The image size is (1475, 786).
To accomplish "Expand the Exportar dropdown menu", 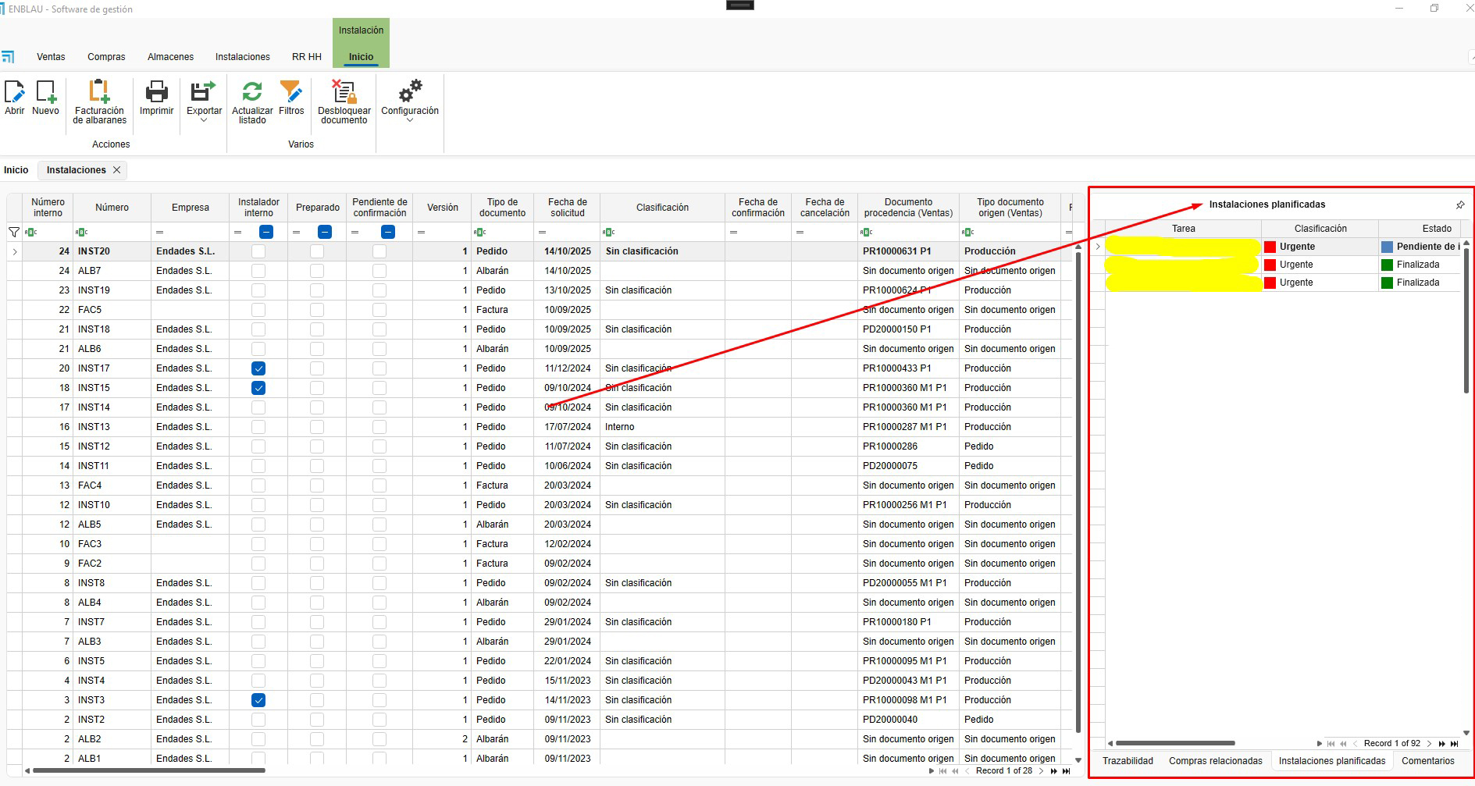I will click(204, 120).
